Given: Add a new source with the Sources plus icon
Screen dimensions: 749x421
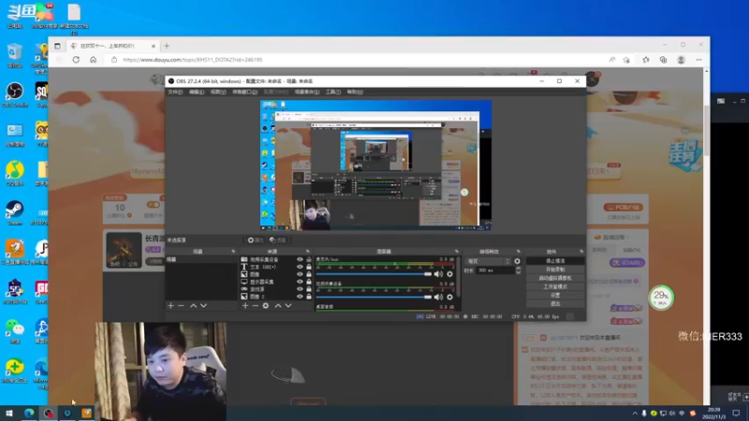Looking at the screenshot, I should pyautogui.click(x=245, y=306).
